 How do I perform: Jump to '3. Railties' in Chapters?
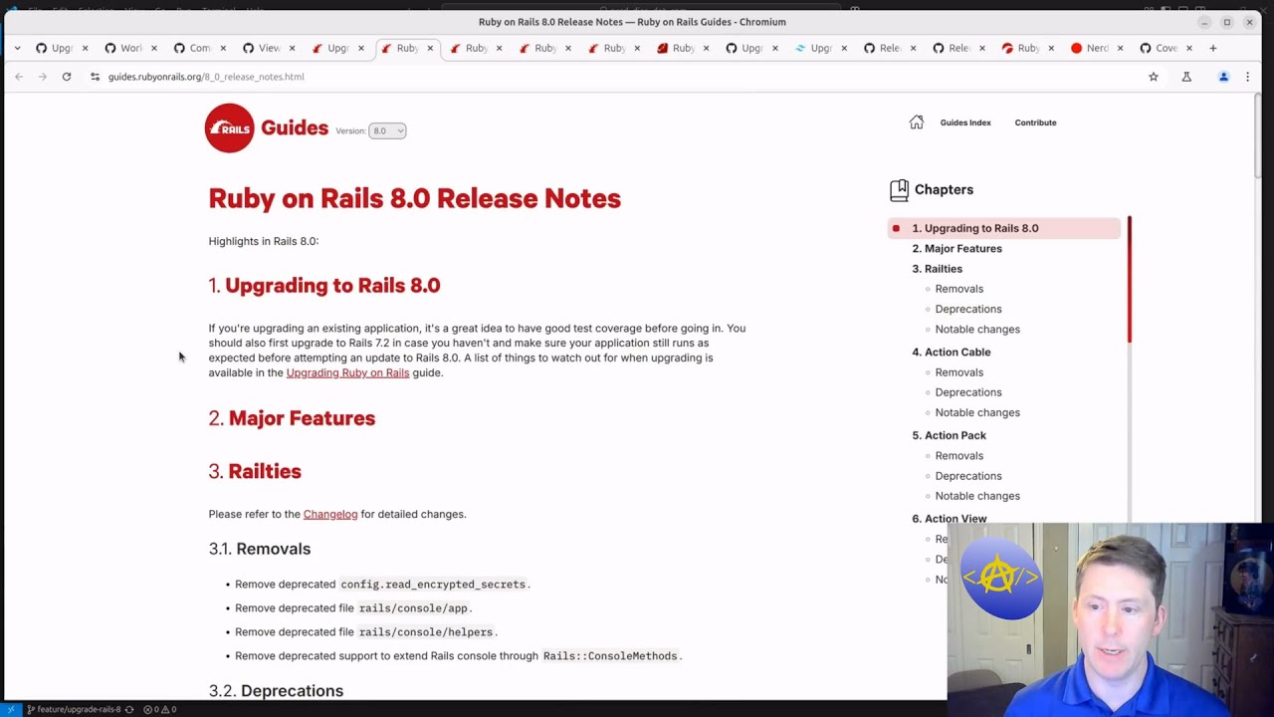(x=938, y=269)
